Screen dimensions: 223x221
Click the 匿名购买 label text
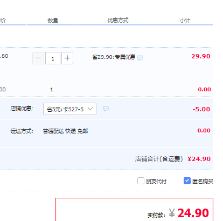[203, 181]
